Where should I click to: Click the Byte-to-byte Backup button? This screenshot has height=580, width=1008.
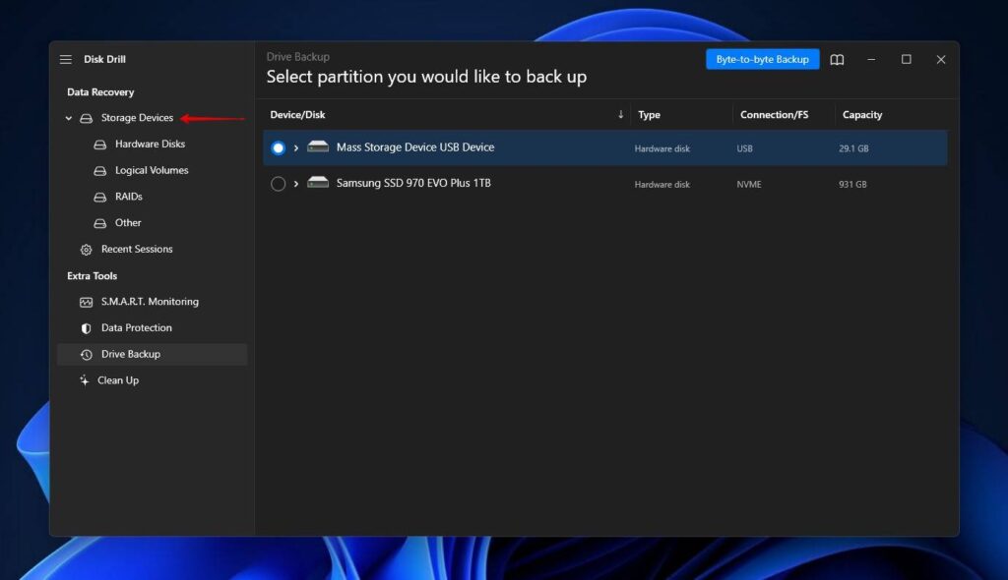click(x=762, y=59)
